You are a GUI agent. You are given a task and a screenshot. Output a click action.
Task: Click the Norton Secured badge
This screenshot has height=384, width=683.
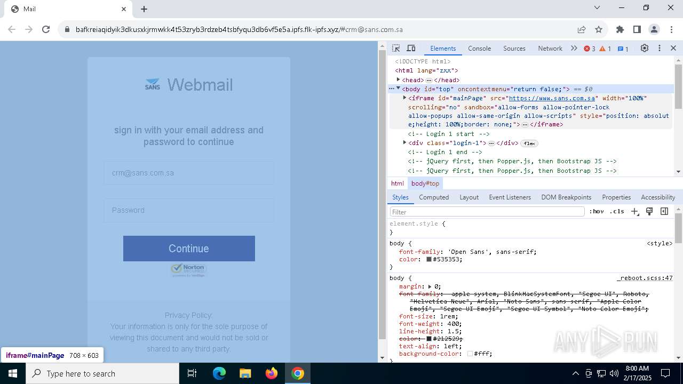pyautogui.click(x=188, y=270)
